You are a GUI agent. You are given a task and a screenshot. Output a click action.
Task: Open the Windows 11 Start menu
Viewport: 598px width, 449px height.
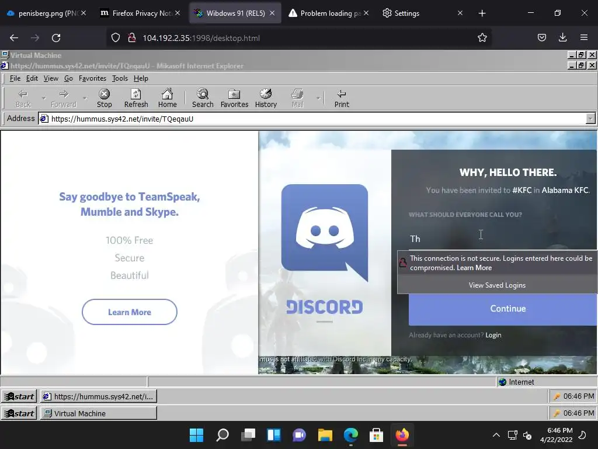[x=196, y=435]
